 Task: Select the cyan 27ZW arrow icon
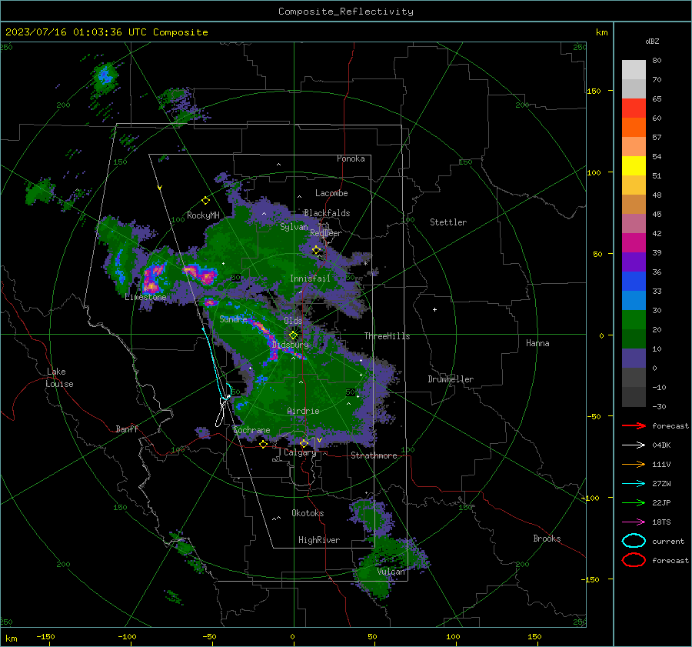point(634,484)
